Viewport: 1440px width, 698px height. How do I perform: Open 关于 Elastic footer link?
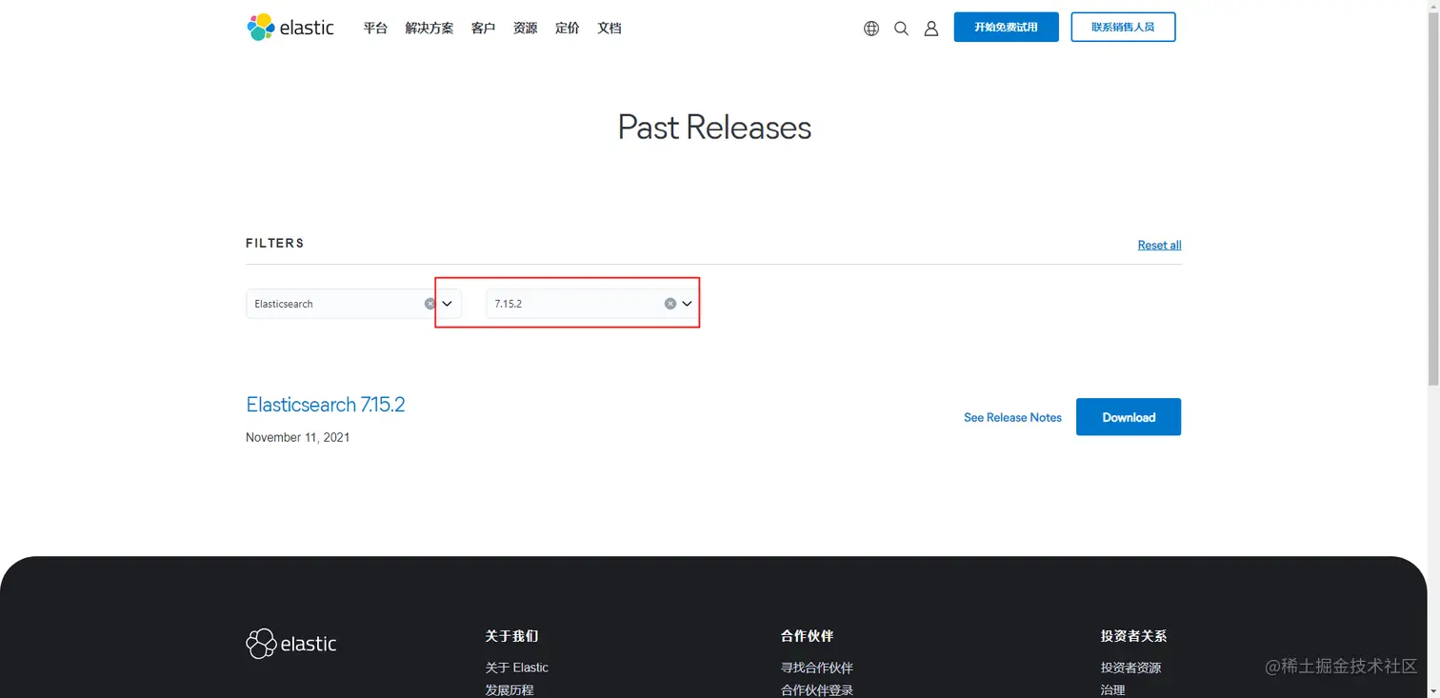coord(517,668)
